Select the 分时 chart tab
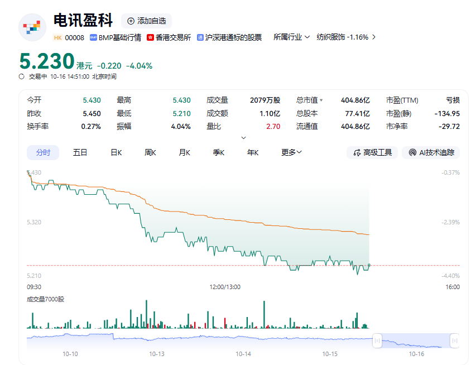Viewport: 476px width, 365px height. (x=43, y=152)
